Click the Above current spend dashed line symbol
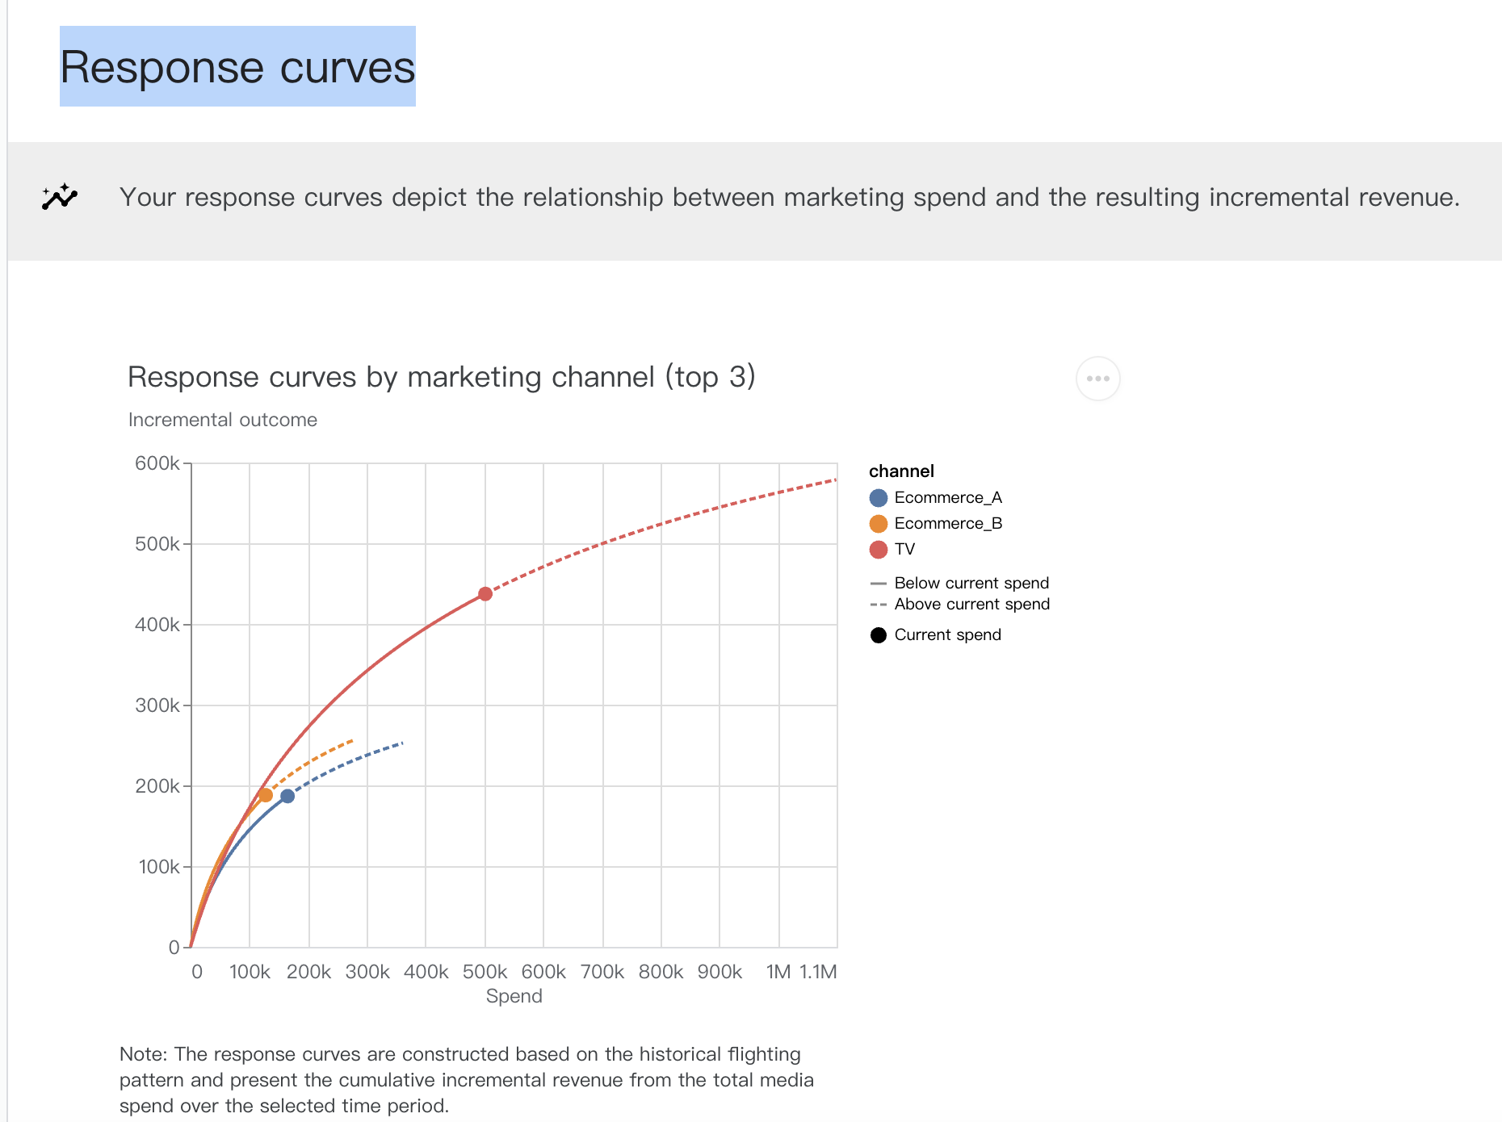Screen dimensions: 1502x1122 pyautogui.click(x=879, y=605)
